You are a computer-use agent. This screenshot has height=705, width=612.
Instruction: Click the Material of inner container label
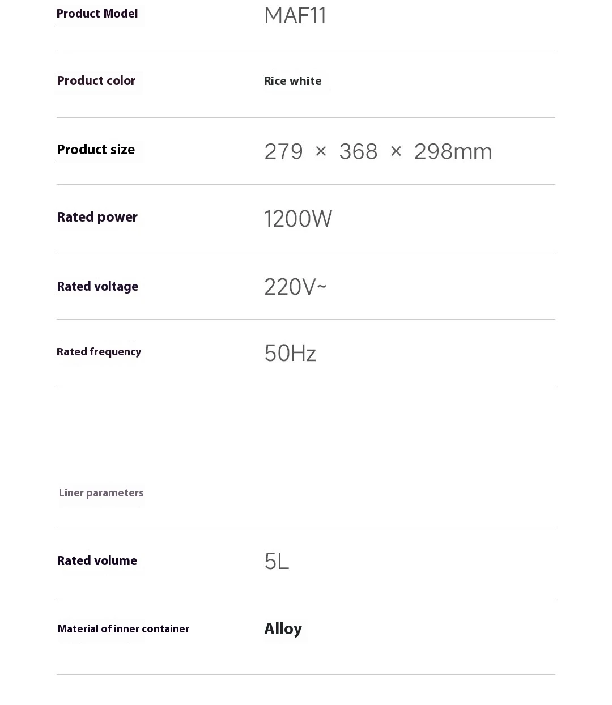pyautogui.click(x=124, y=629)
